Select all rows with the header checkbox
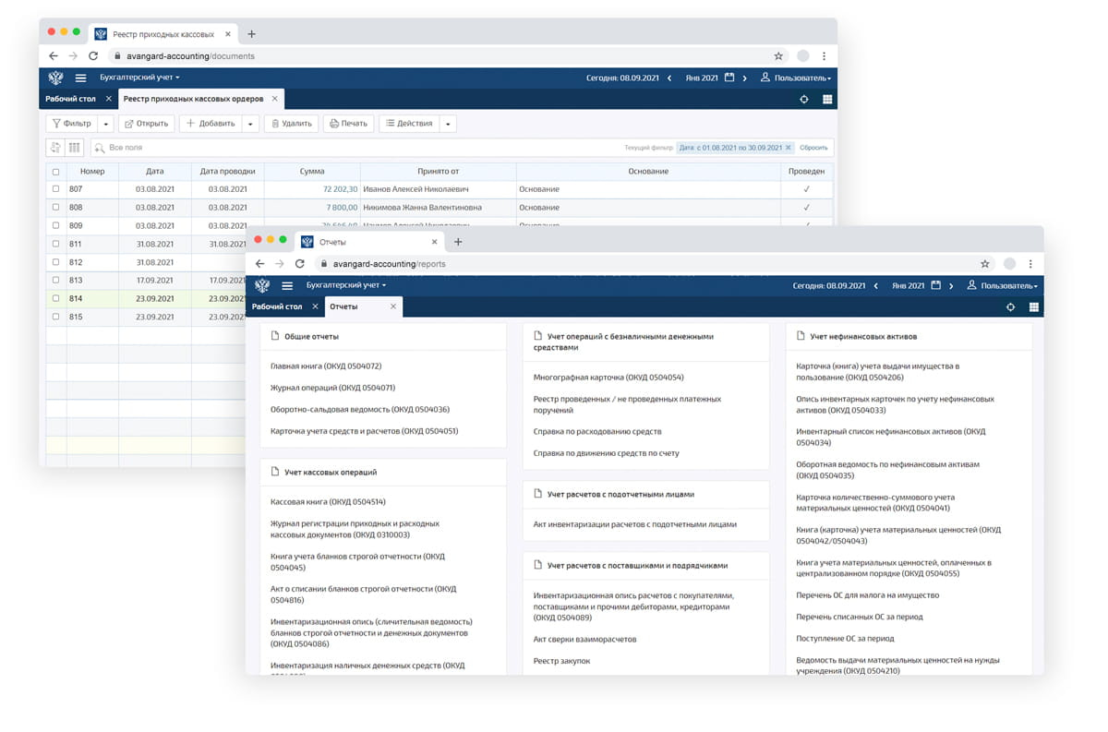 [x=56, y=172]
